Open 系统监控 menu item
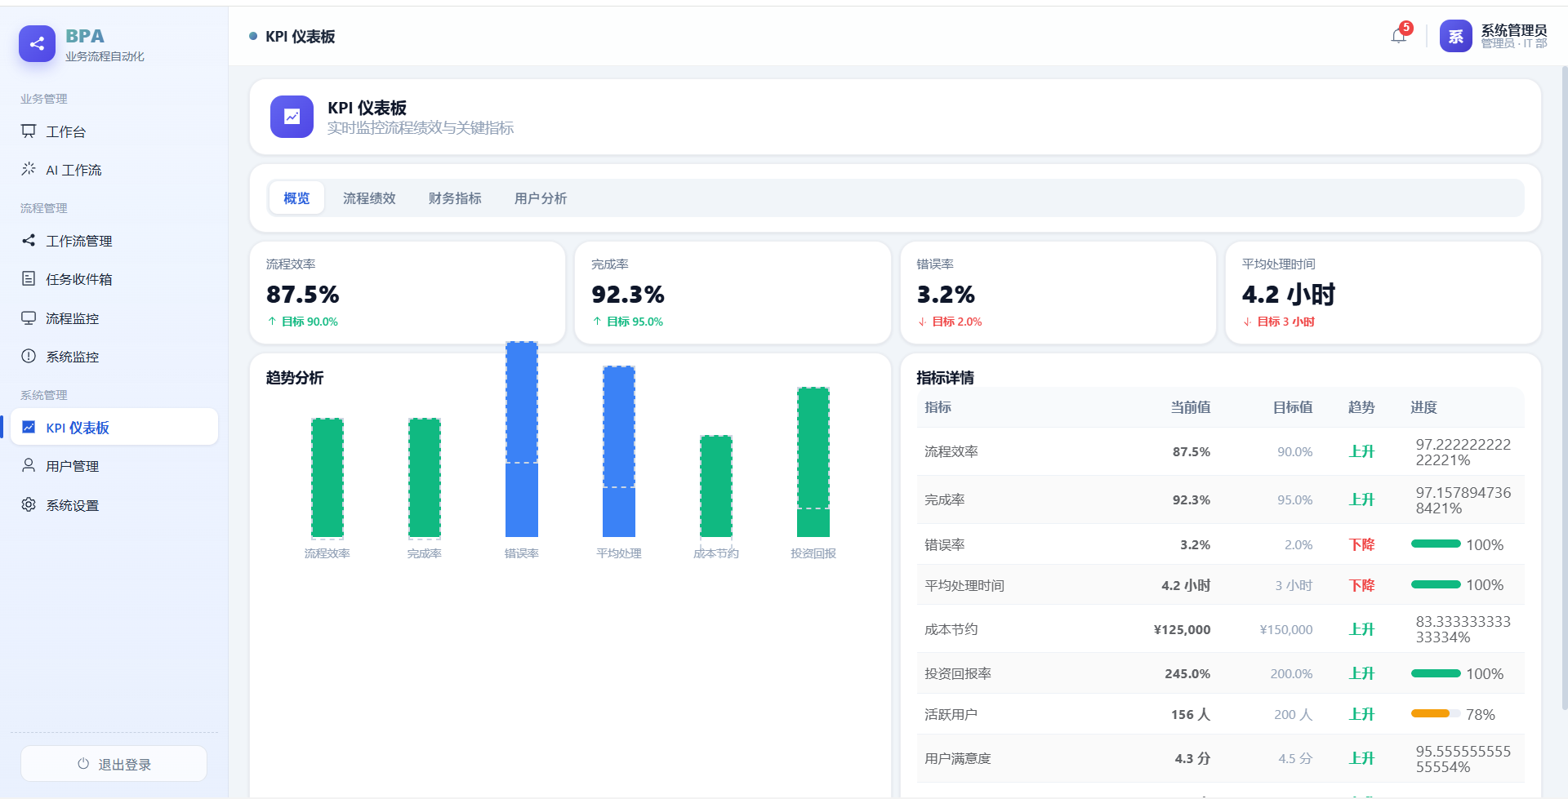 coord(114,357)
